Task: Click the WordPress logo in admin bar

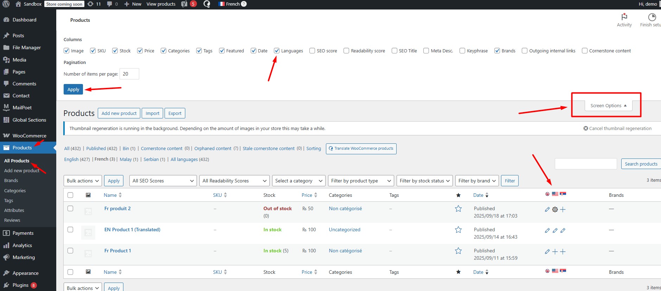Action: coord(6,4)
